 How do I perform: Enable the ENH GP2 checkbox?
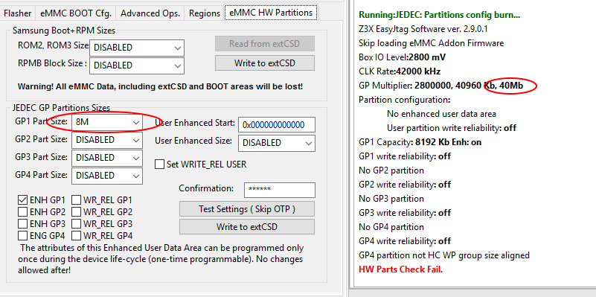pos(23,211)
